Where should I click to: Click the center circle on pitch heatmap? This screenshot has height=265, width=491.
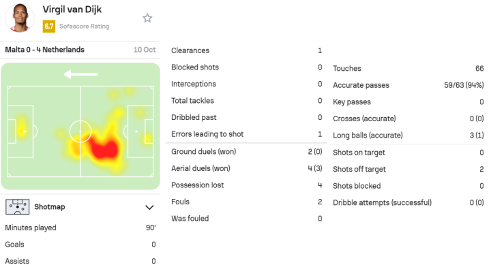point(80,131)
